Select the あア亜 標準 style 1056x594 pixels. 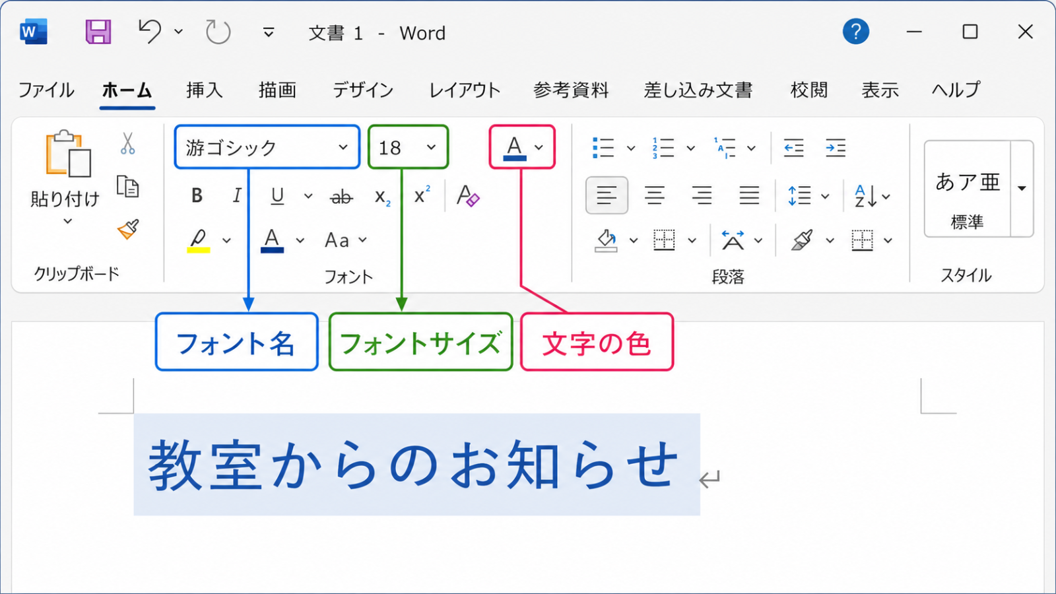click(968, 189)
